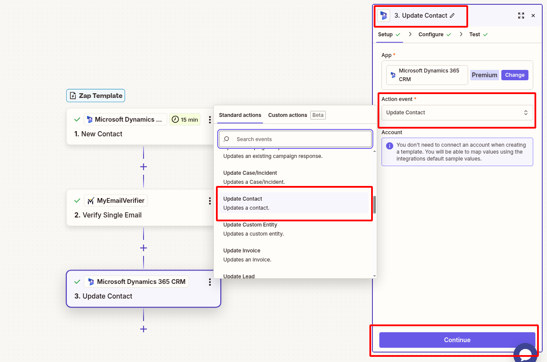Click the MyEmailVerifier app icon on step 2
This screenshot has width=547, height=362.
[91, 200]
